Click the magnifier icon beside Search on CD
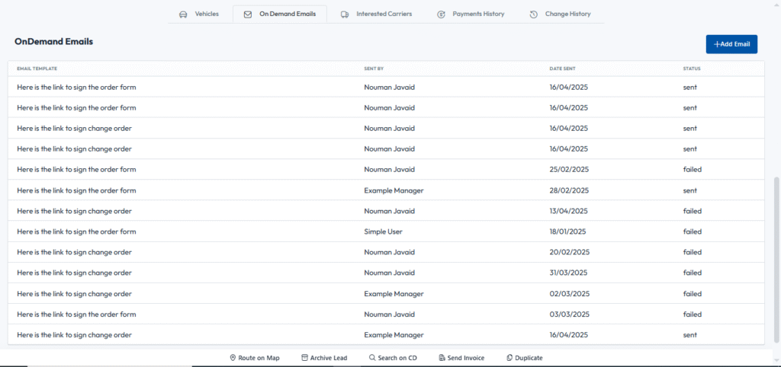The image size is (781, 367). point(372,358)
